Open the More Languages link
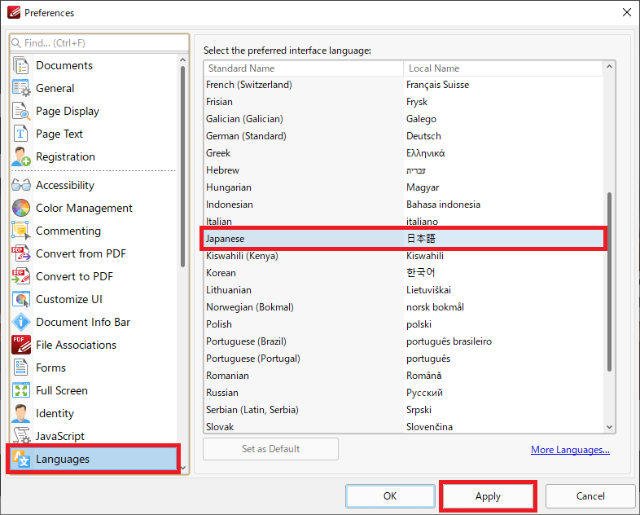Screen dimensions: 640x515 (x=570, y=450)
